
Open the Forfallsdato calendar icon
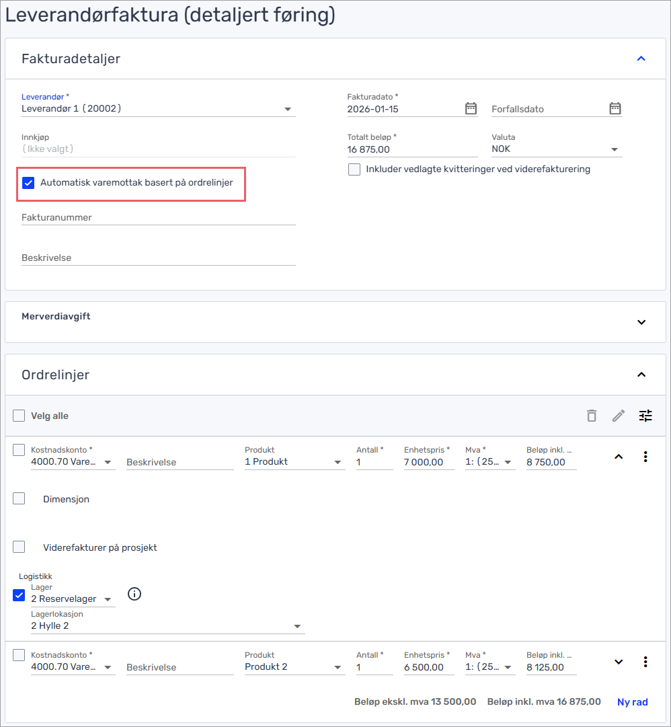615,108
